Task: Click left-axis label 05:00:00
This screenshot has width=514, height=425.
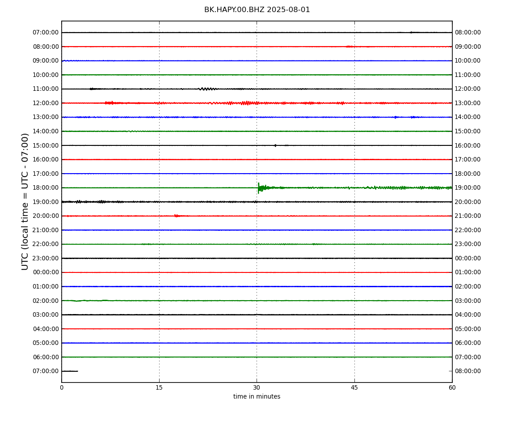Action: click(x=46, y=343)
